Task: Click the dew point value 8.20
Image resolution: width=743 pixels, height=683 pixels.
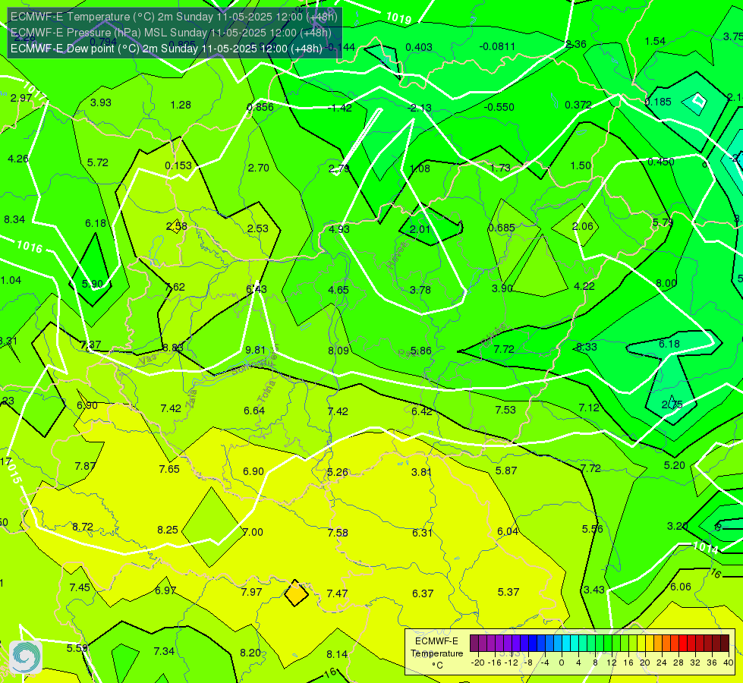Action: (250, 653)
